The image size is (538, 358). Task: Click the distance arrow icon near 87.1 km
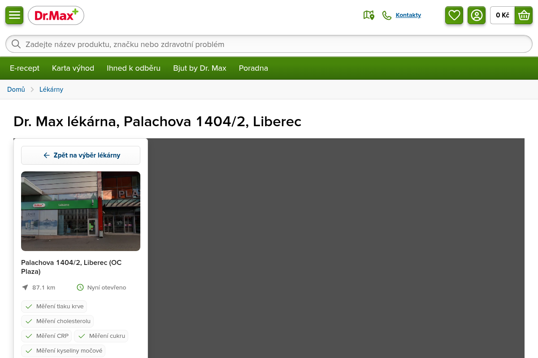[25, 287]
